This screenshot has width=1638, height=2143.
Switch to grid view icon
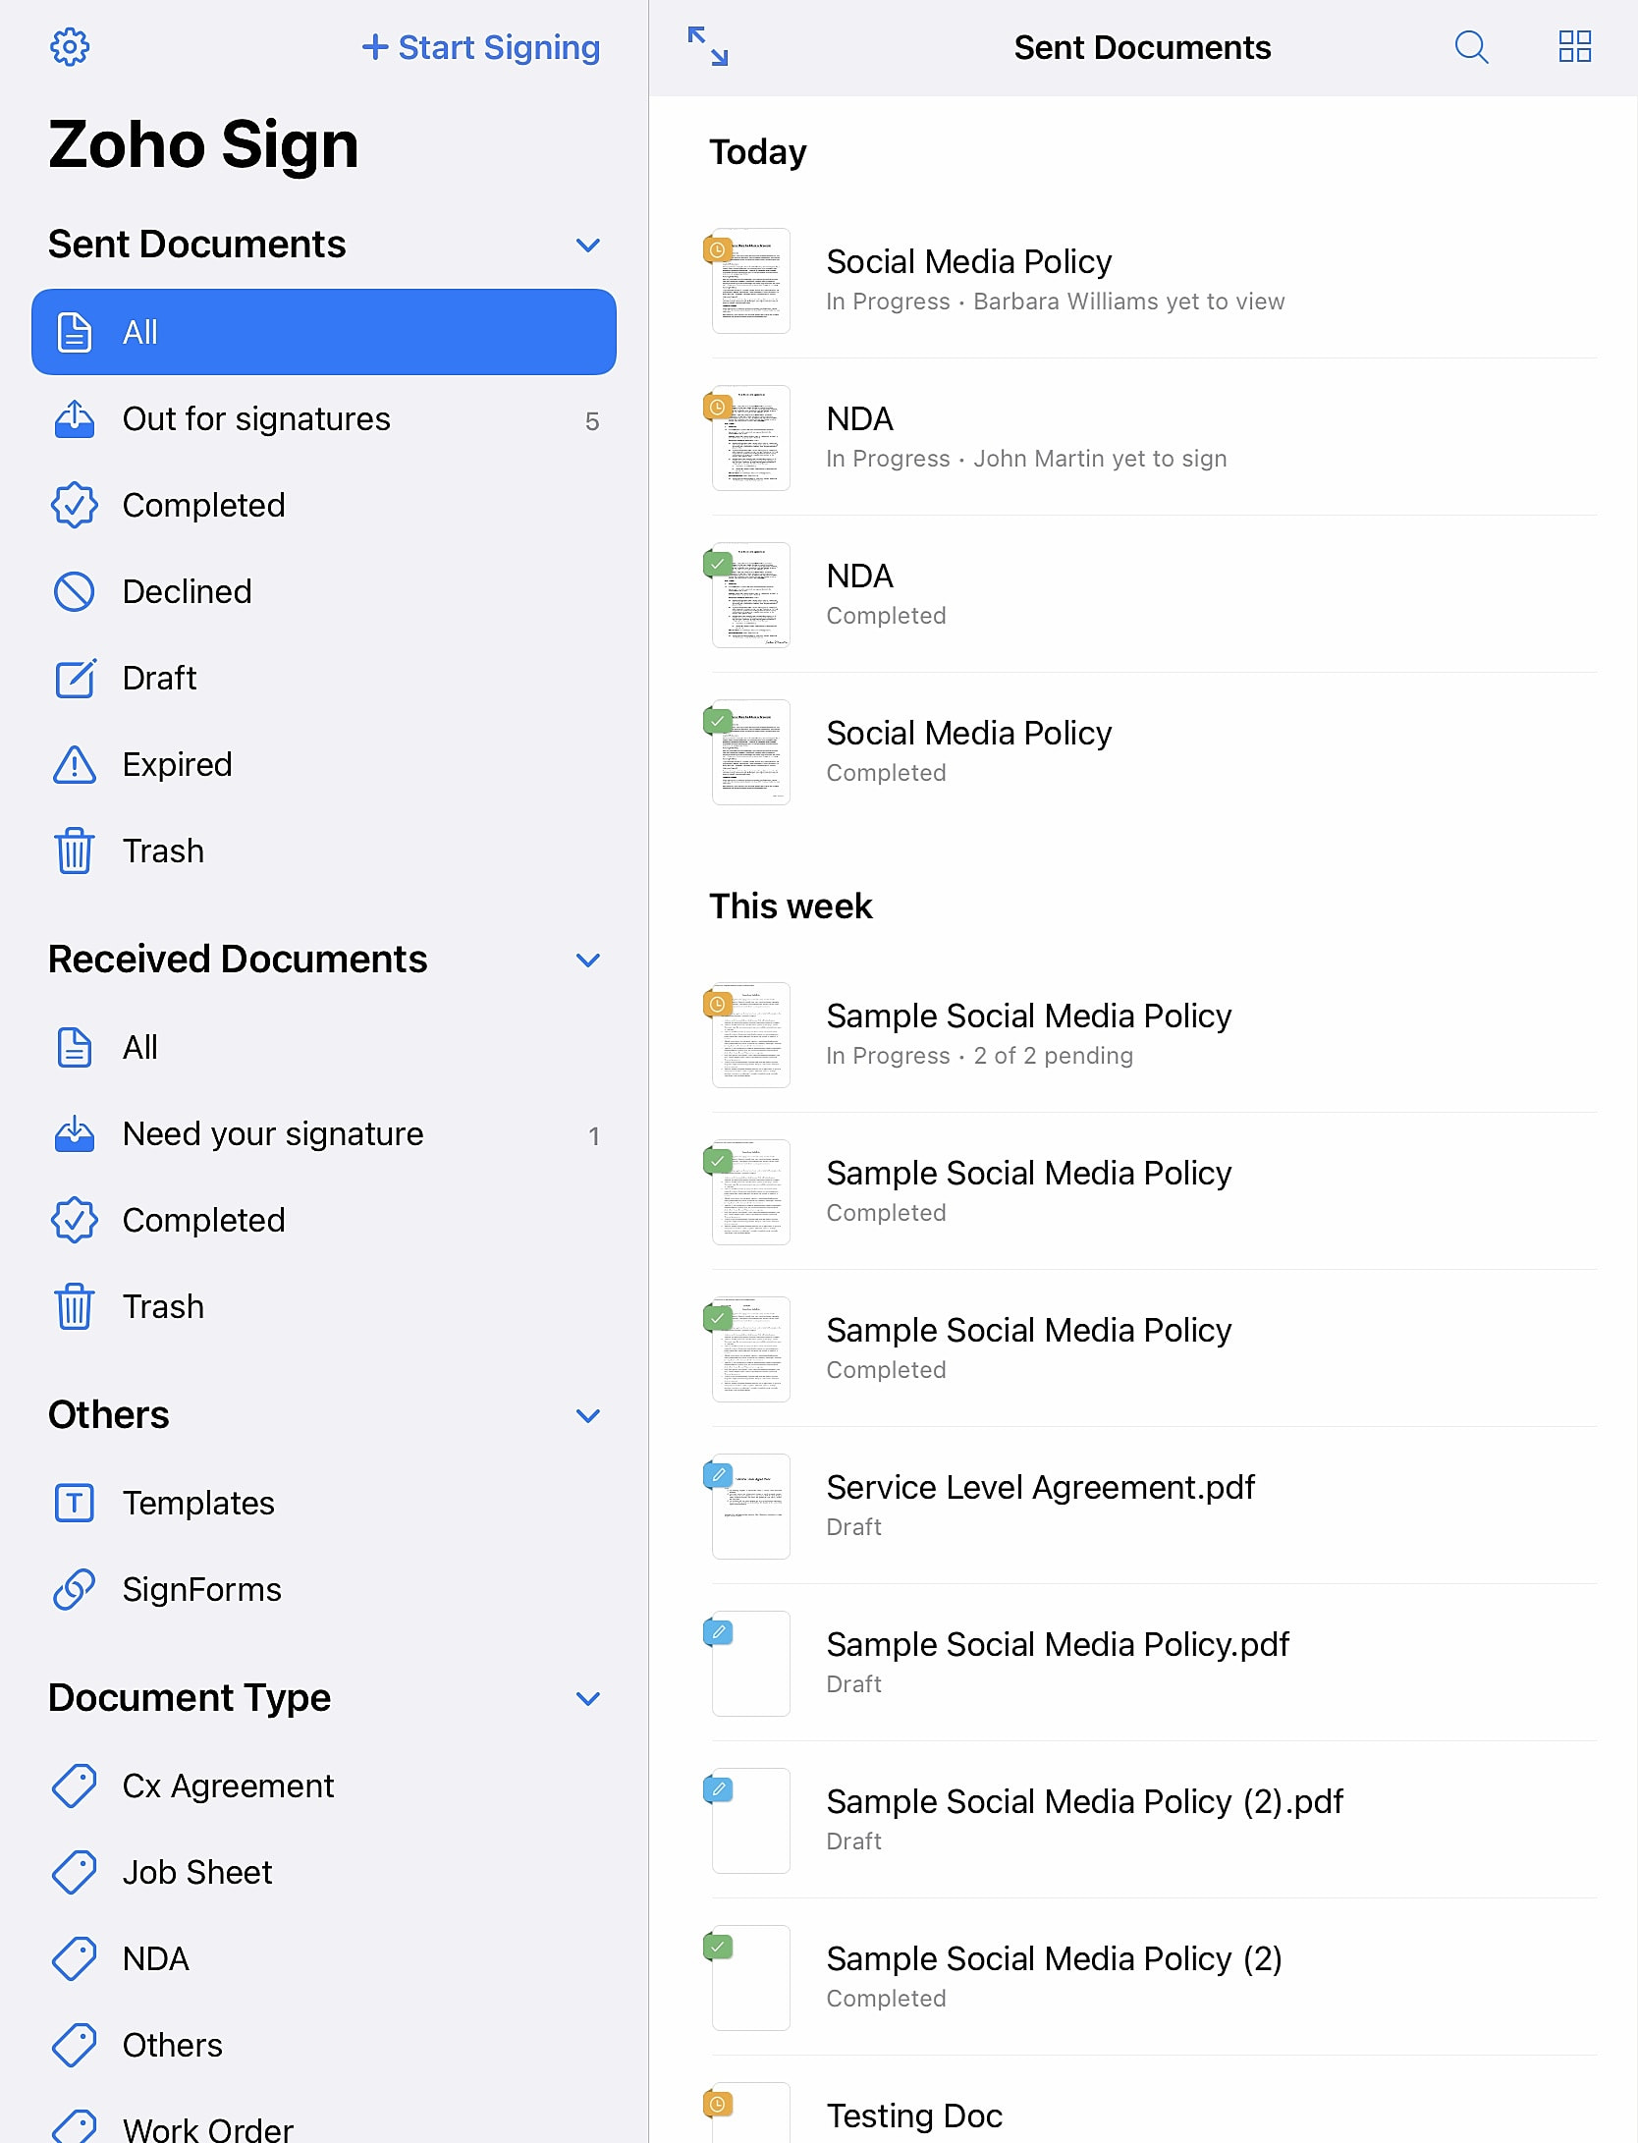[1575, 46]
